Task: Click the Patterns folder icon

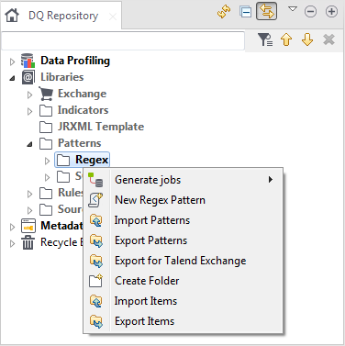Action: [46, 143]
